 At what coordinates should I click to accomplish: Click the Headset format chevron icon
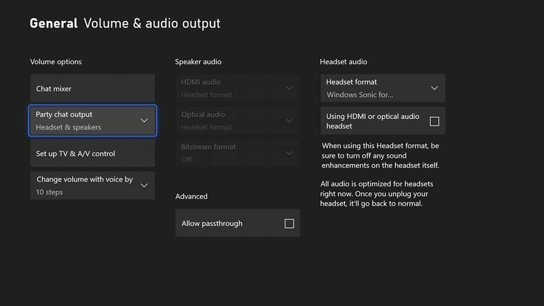pyautogui.click(x=434, y=88)
